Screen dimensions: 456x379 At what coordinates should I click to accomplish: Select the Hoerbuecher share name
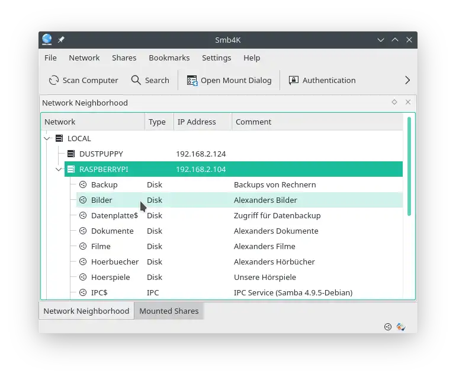coord(115,262)
